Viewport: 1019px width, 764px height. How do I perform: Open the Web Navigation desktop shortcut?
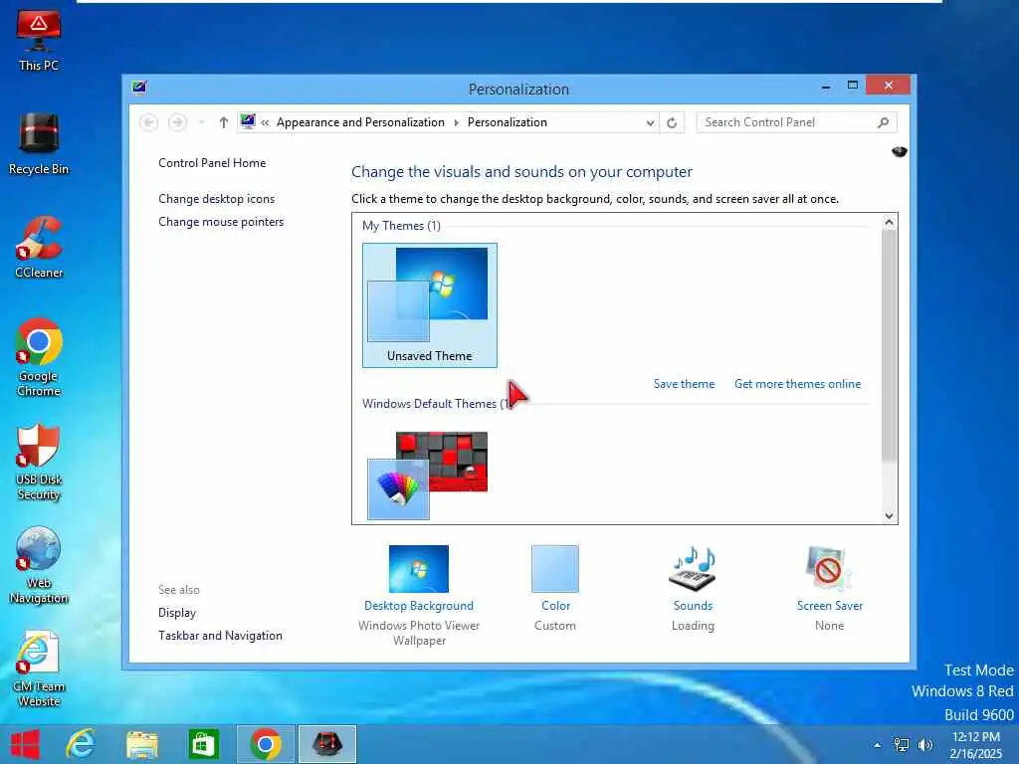(39, 565)
